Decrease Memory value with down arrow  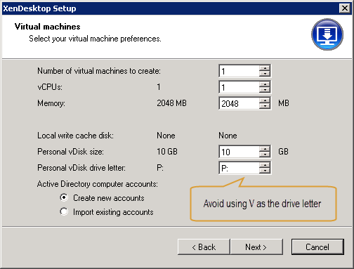(x=265, y=106)
